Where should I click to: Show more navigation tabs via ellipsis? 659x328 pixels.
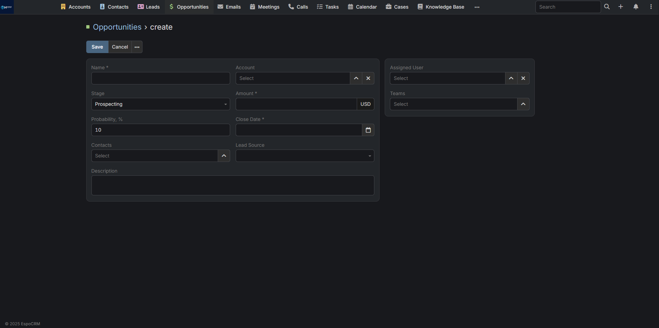click(477, 7)
